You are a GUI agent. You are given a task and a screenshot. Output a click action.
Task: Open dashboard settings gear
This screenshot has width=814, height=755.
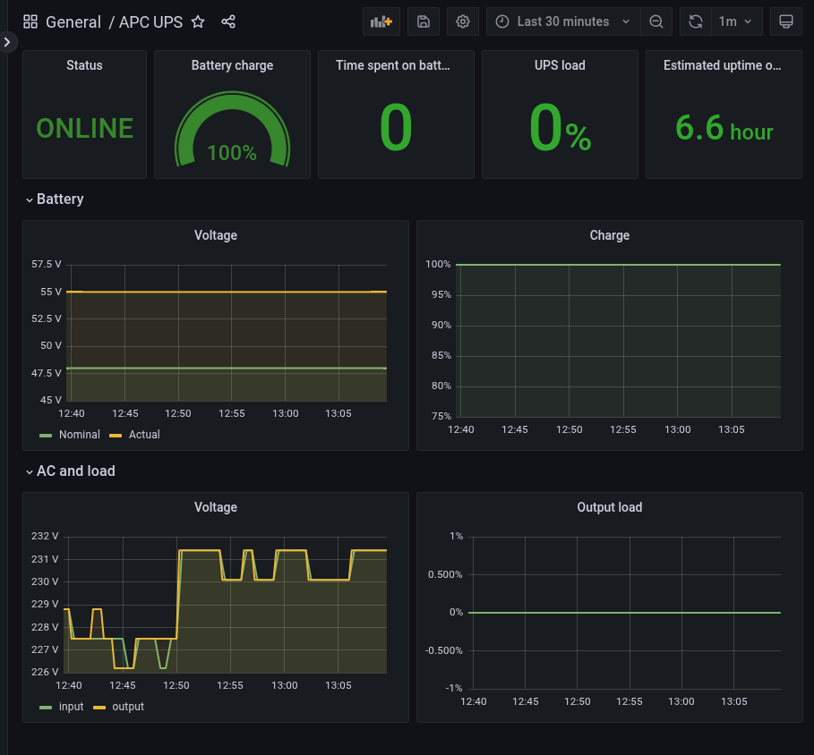(462, 21)
